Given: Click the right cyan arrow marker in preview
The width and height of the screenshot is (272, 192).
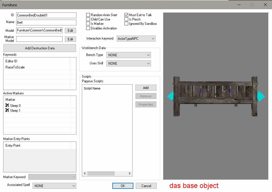Looking at the screenshot, I should pyautogui.click(x=260, y=96).
